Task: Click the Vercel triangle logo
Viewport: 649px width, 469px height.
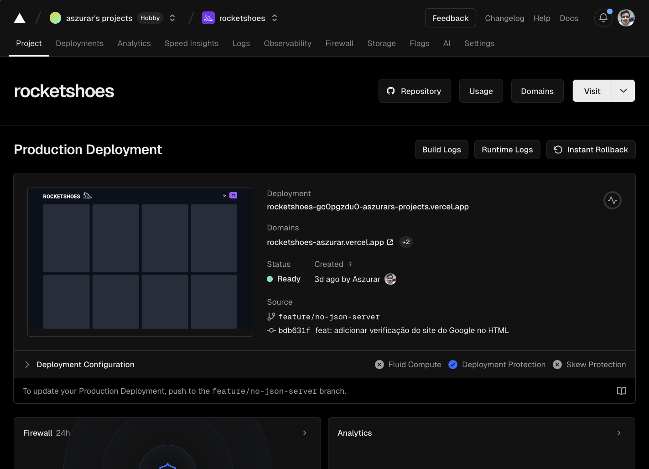Action: 20,18
